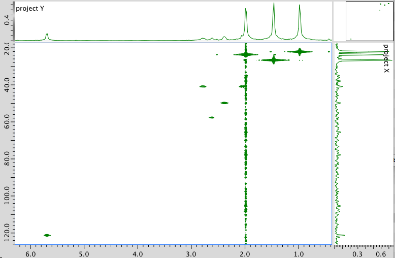Click the cross peak near 5.7 ppm
395x258 pixels.
point(47,235)
